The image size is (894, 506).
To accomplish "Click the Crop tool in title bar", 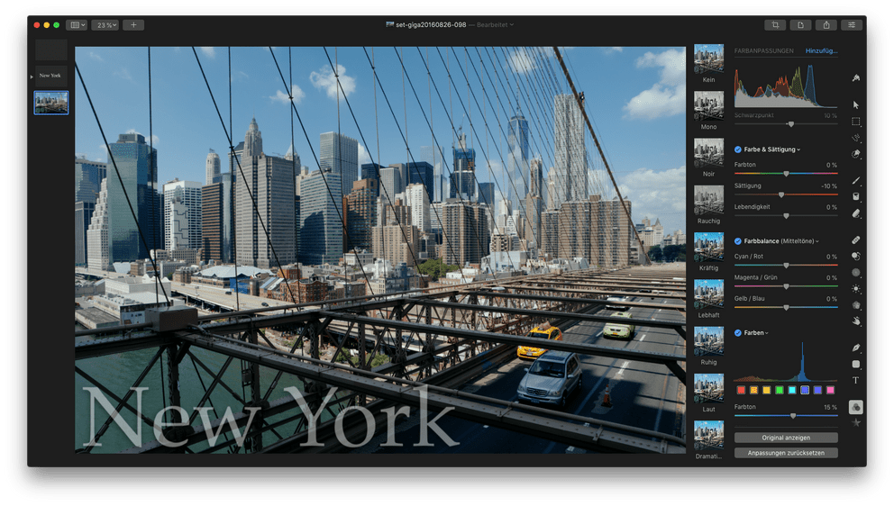I will (775, 25).
